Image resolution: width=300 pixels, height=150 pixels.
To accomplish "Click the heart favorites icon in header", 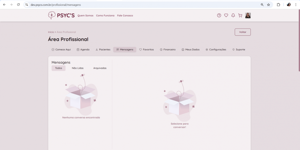I will pyautogui.click(x=226, y=15).
